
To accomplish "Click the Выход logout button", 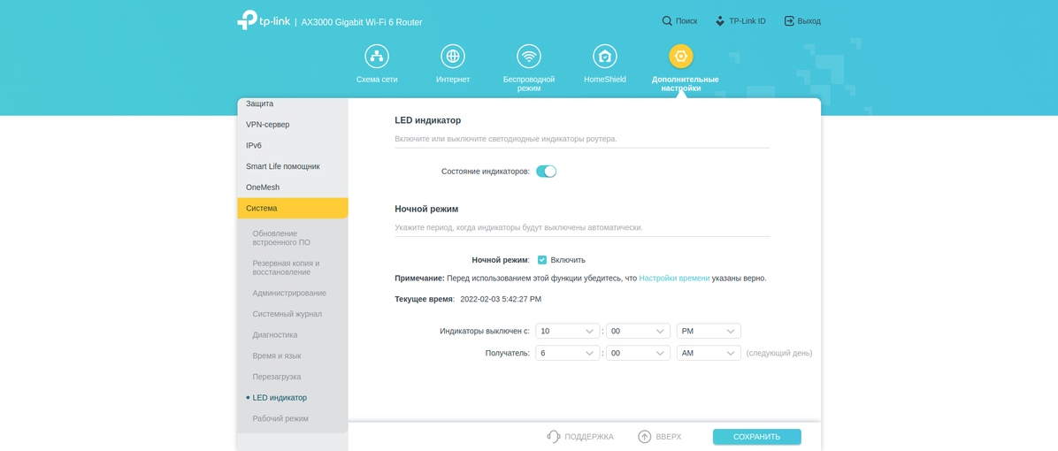I will click(802, 21).
